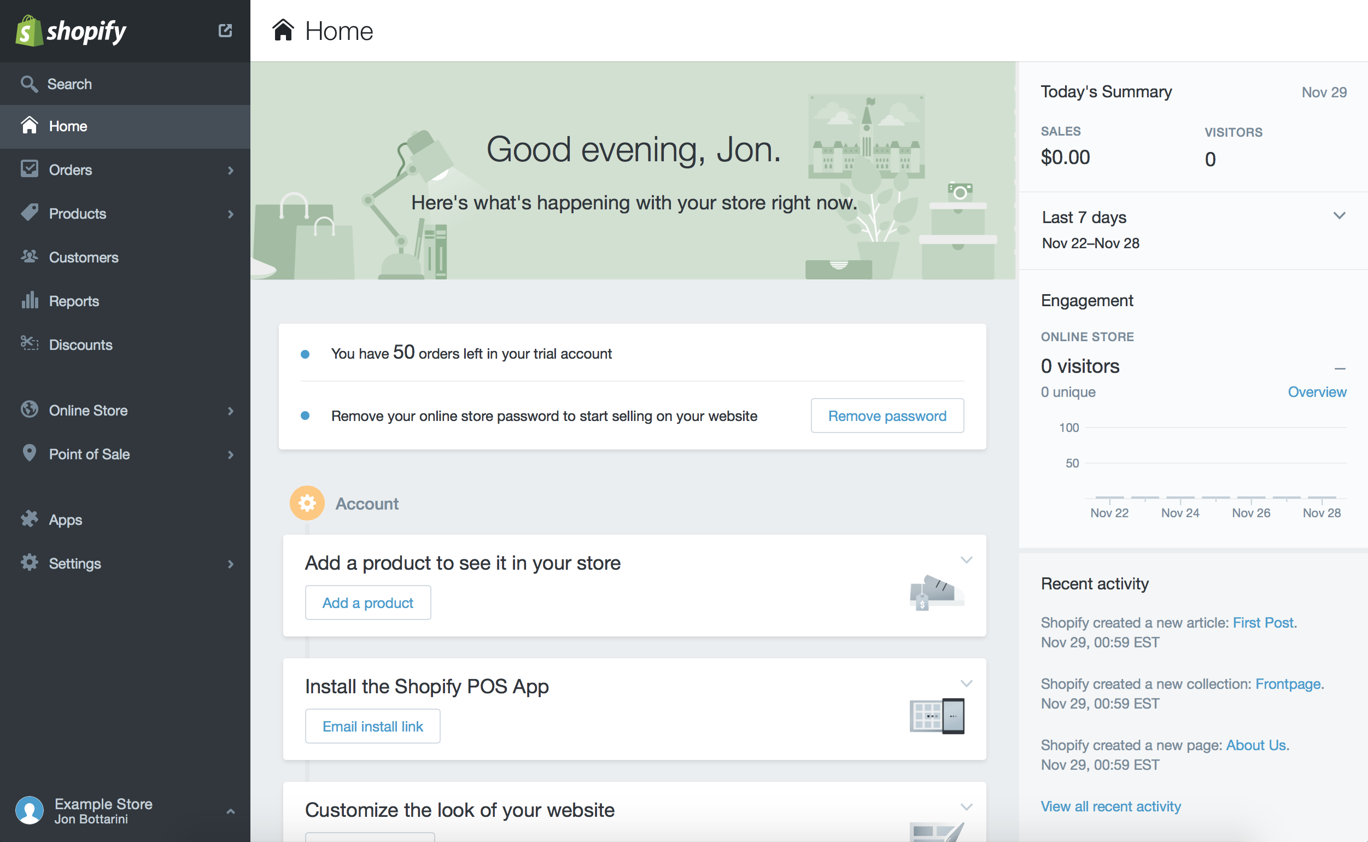Open store in new window icon
This screenshot has width=1368, height=842.
(x=225, y=30)
